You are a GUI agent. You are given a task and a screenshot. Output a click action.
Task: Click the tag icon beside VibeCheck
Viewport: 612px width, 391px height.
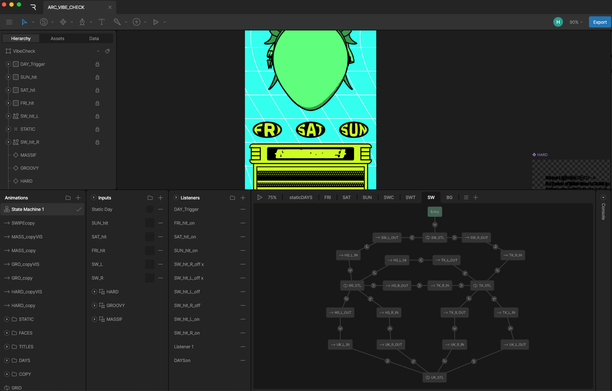point(107,51)
